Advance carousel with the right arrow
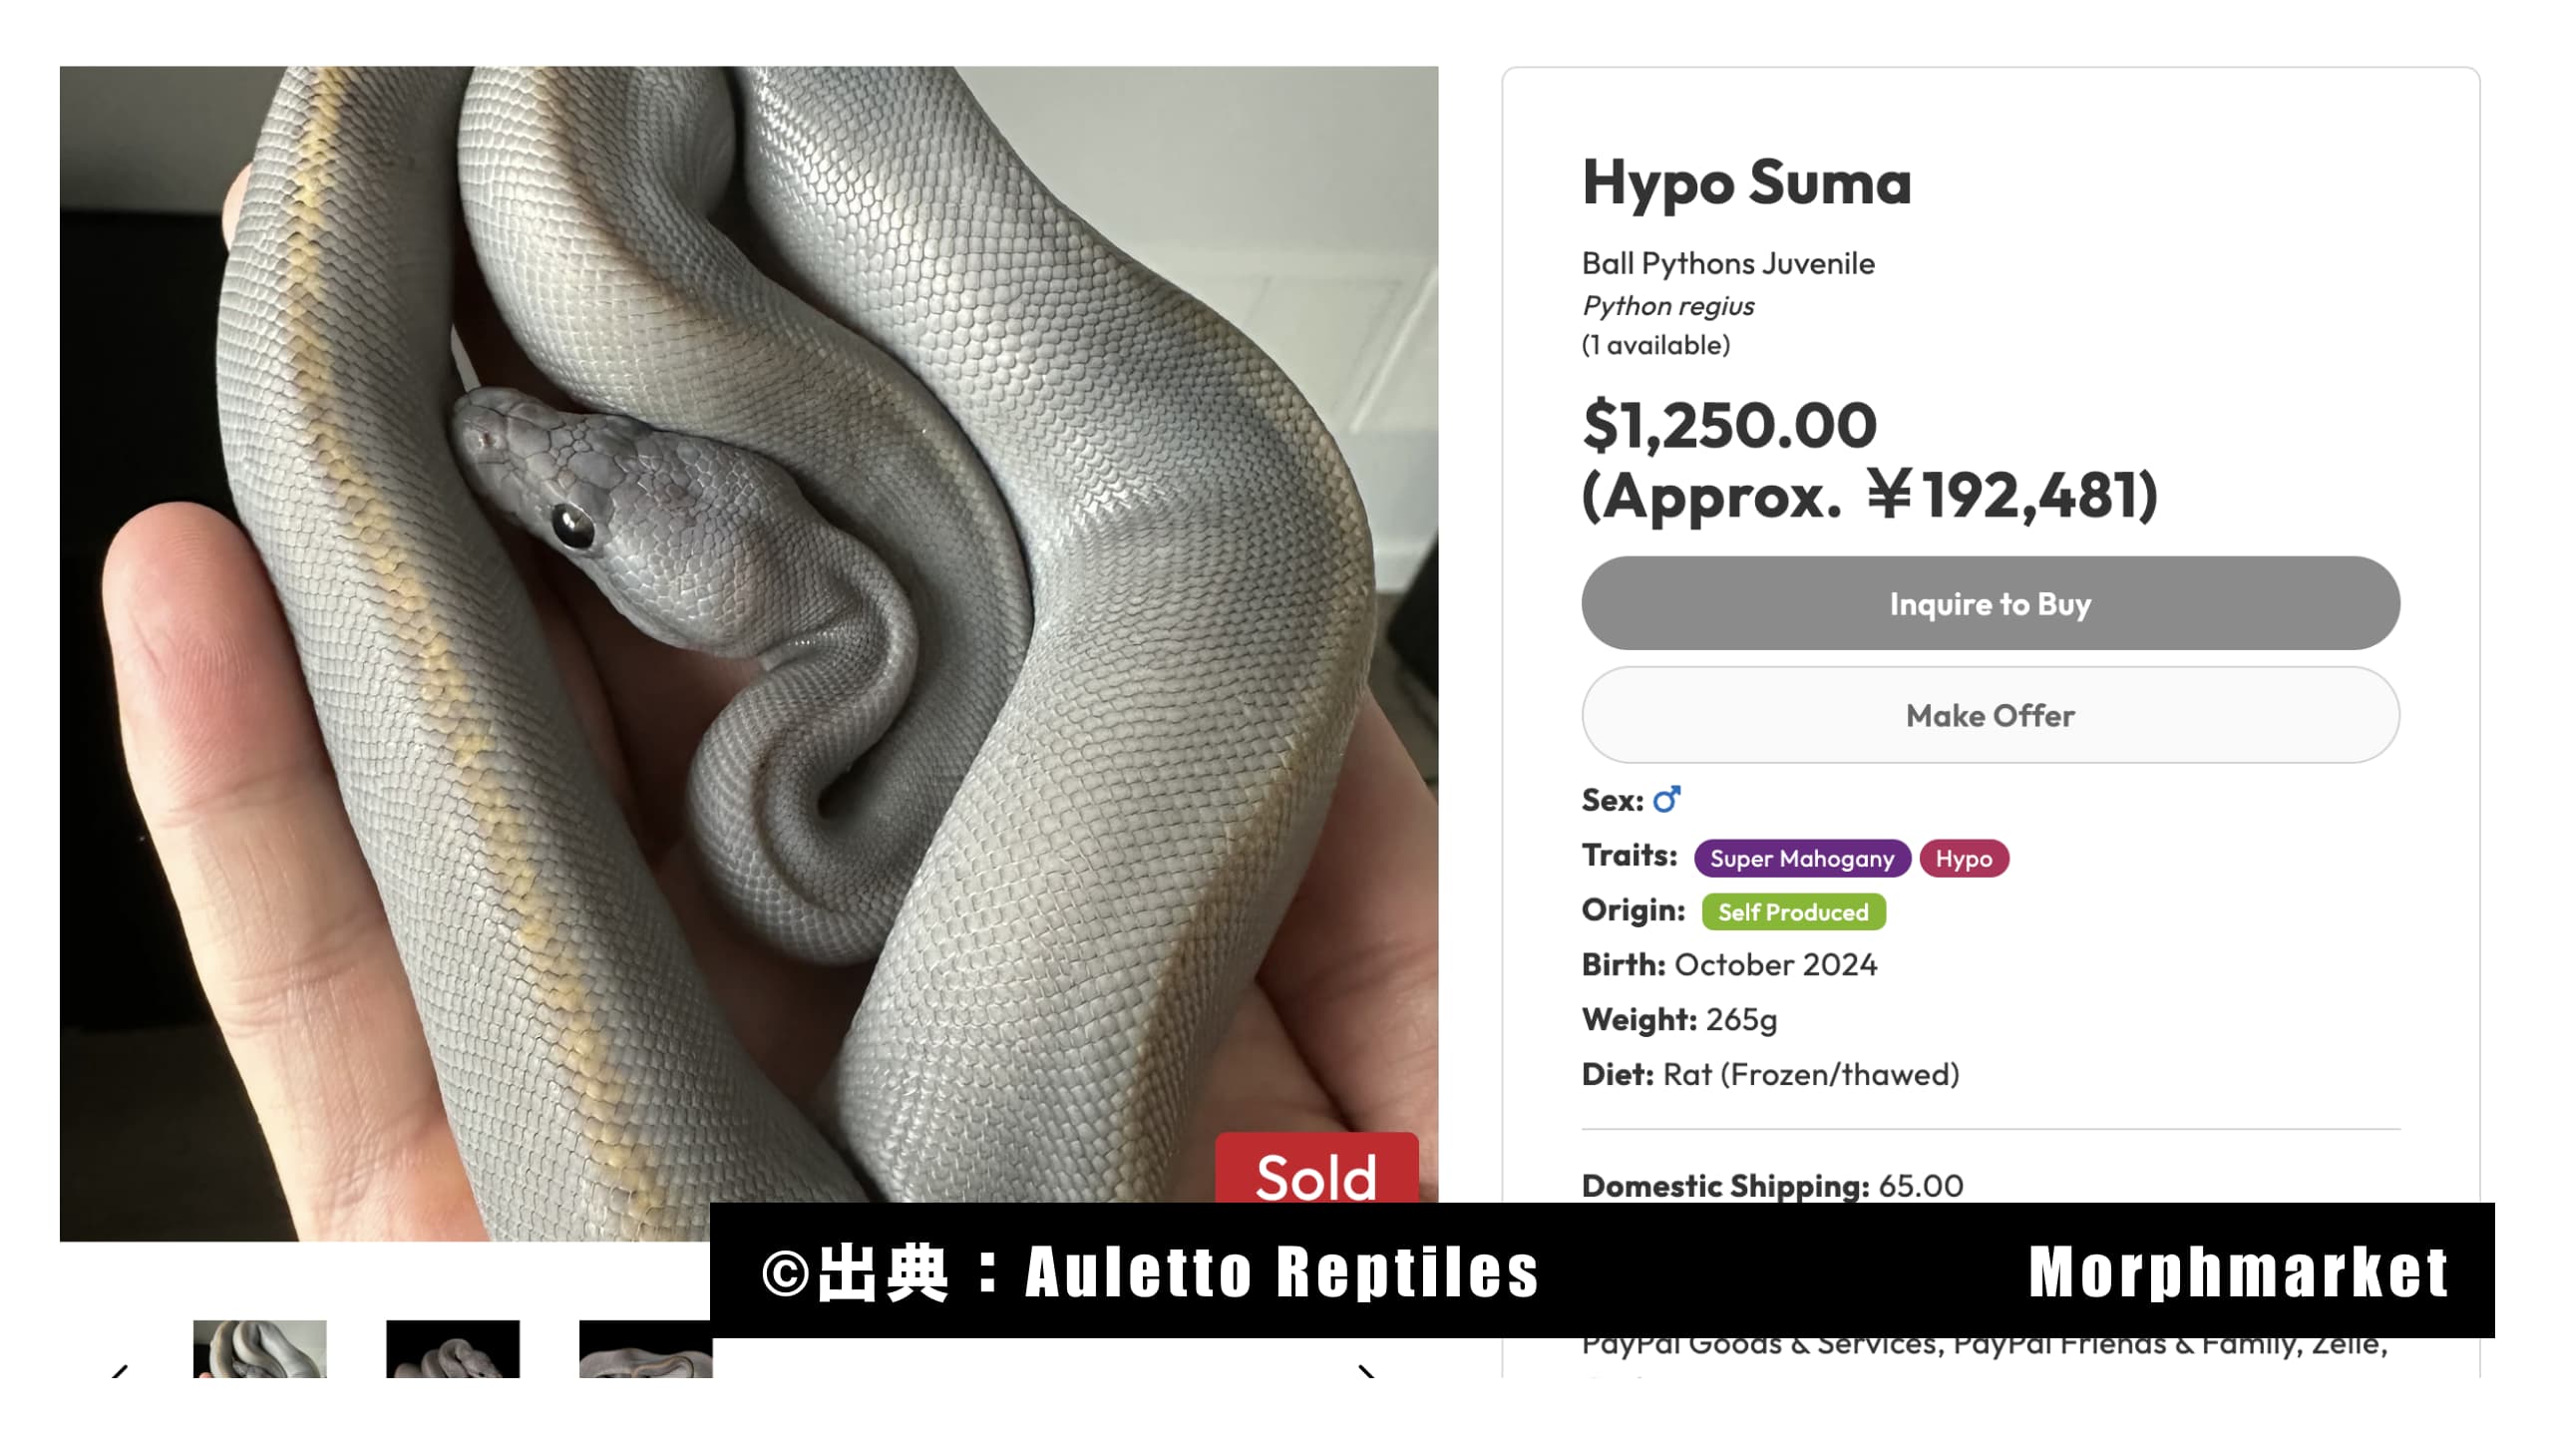Viewport: 2553px width, 1436px height. coord(1367,1370)
